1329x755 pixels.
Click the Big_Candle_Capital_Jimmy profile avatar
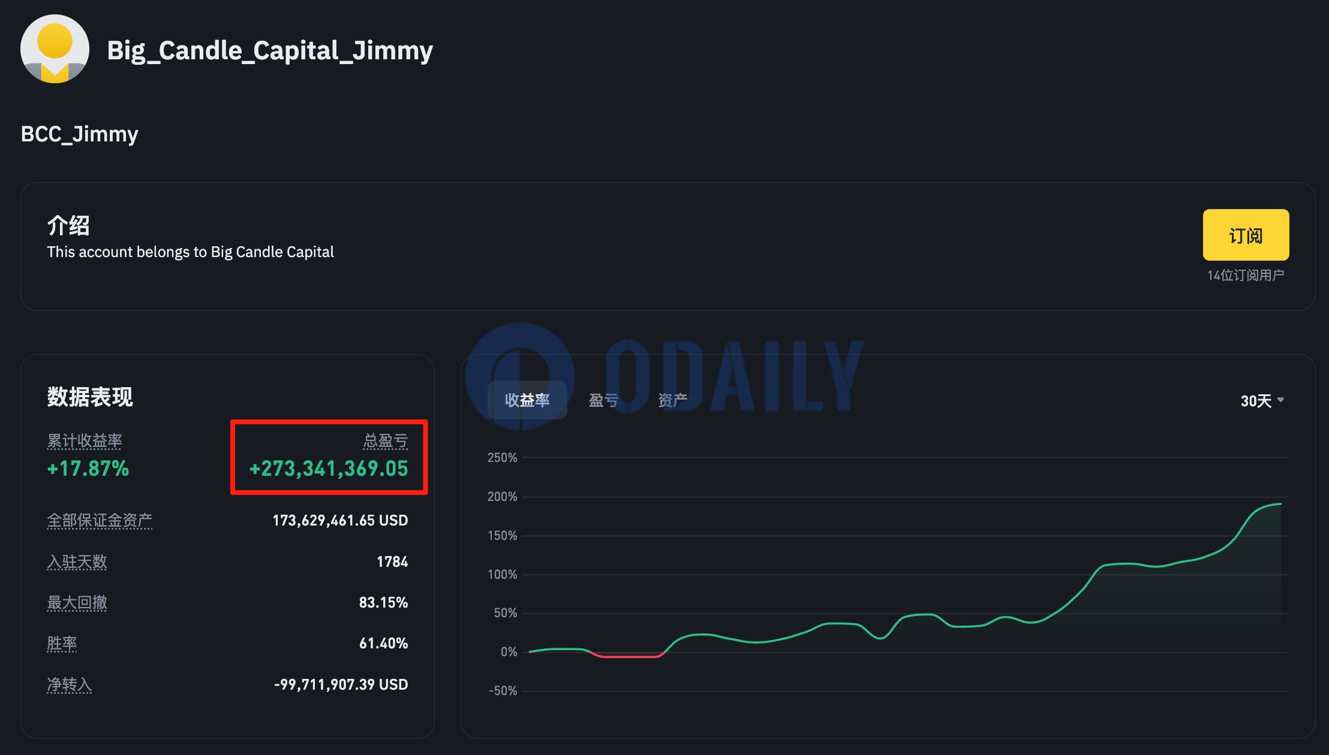point(55,49)
